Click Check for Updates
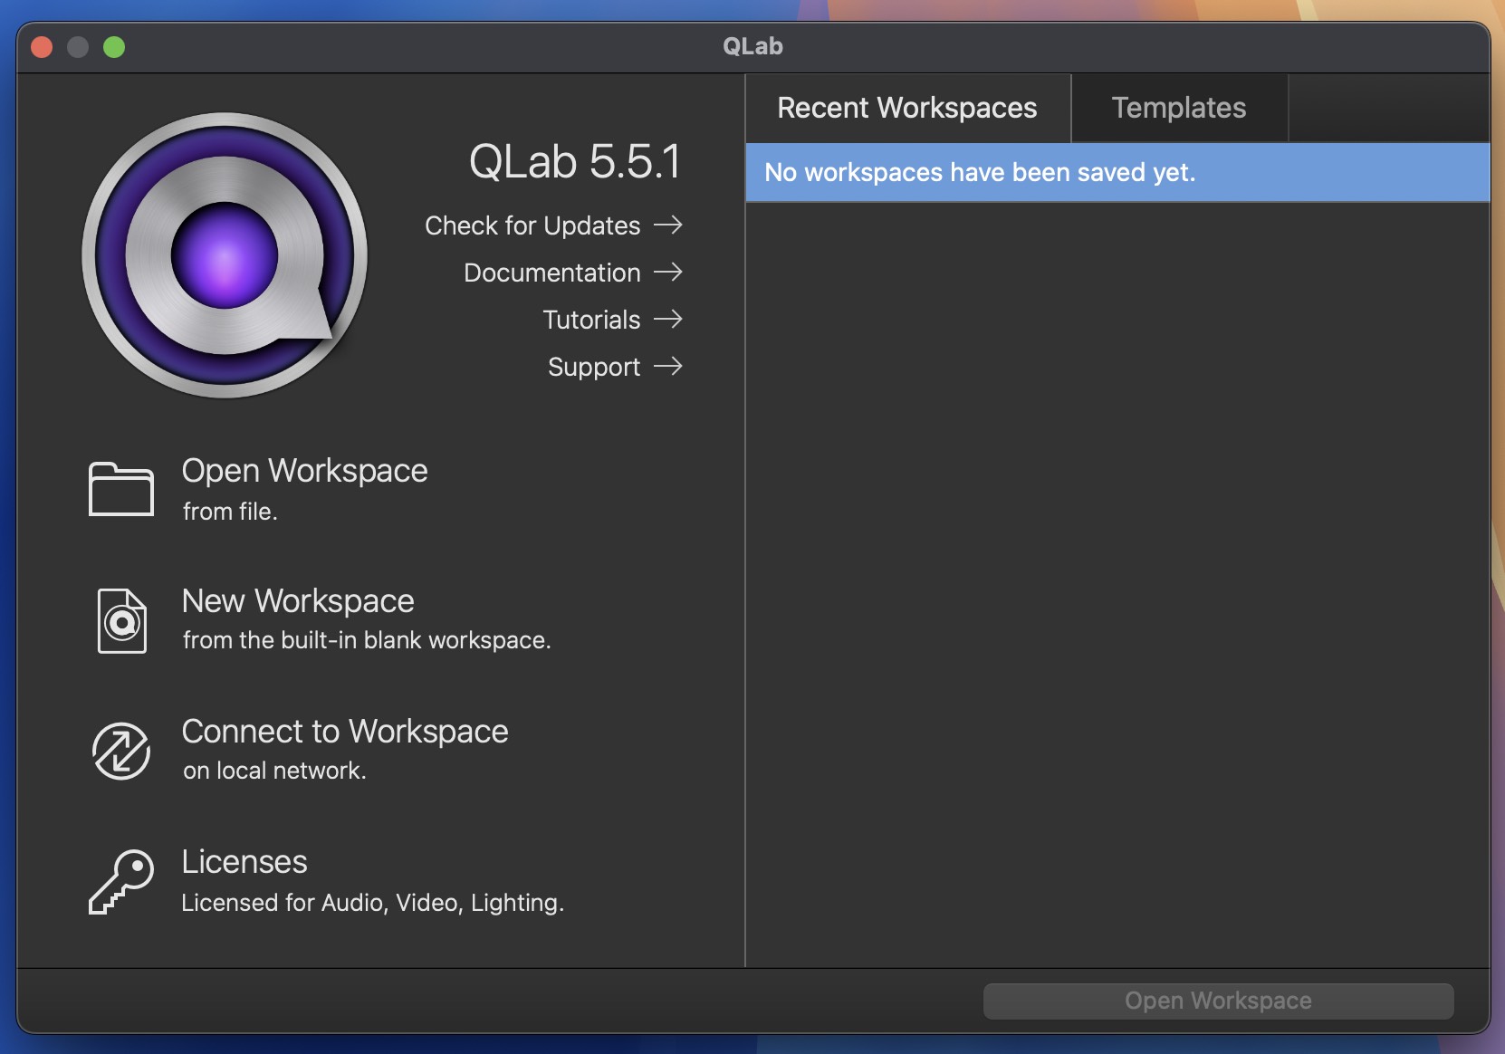1505x1054 pixels. point(532,225)
